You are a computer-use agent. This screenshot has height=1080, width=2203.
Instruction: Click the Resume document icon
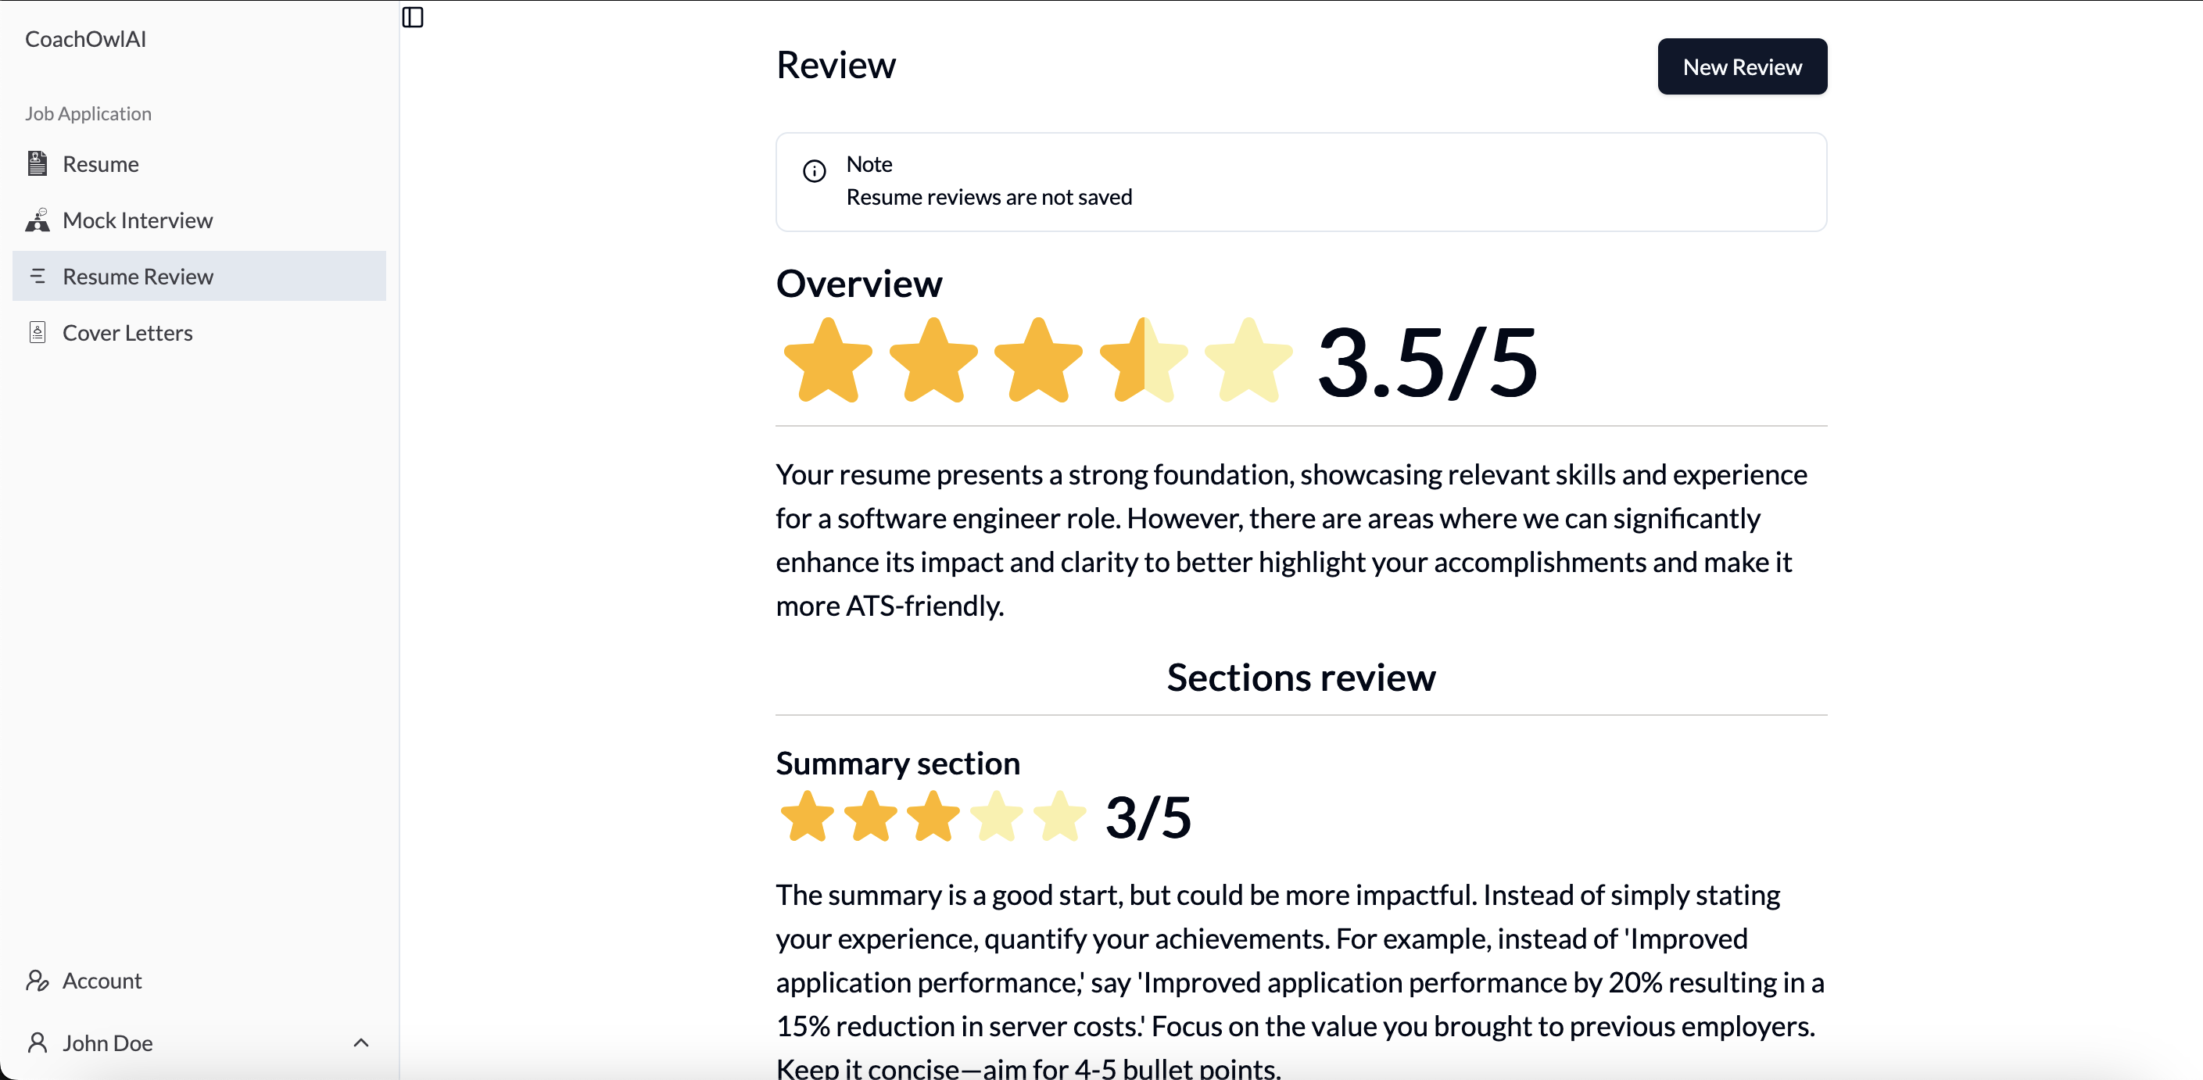(x=37, y=163)
